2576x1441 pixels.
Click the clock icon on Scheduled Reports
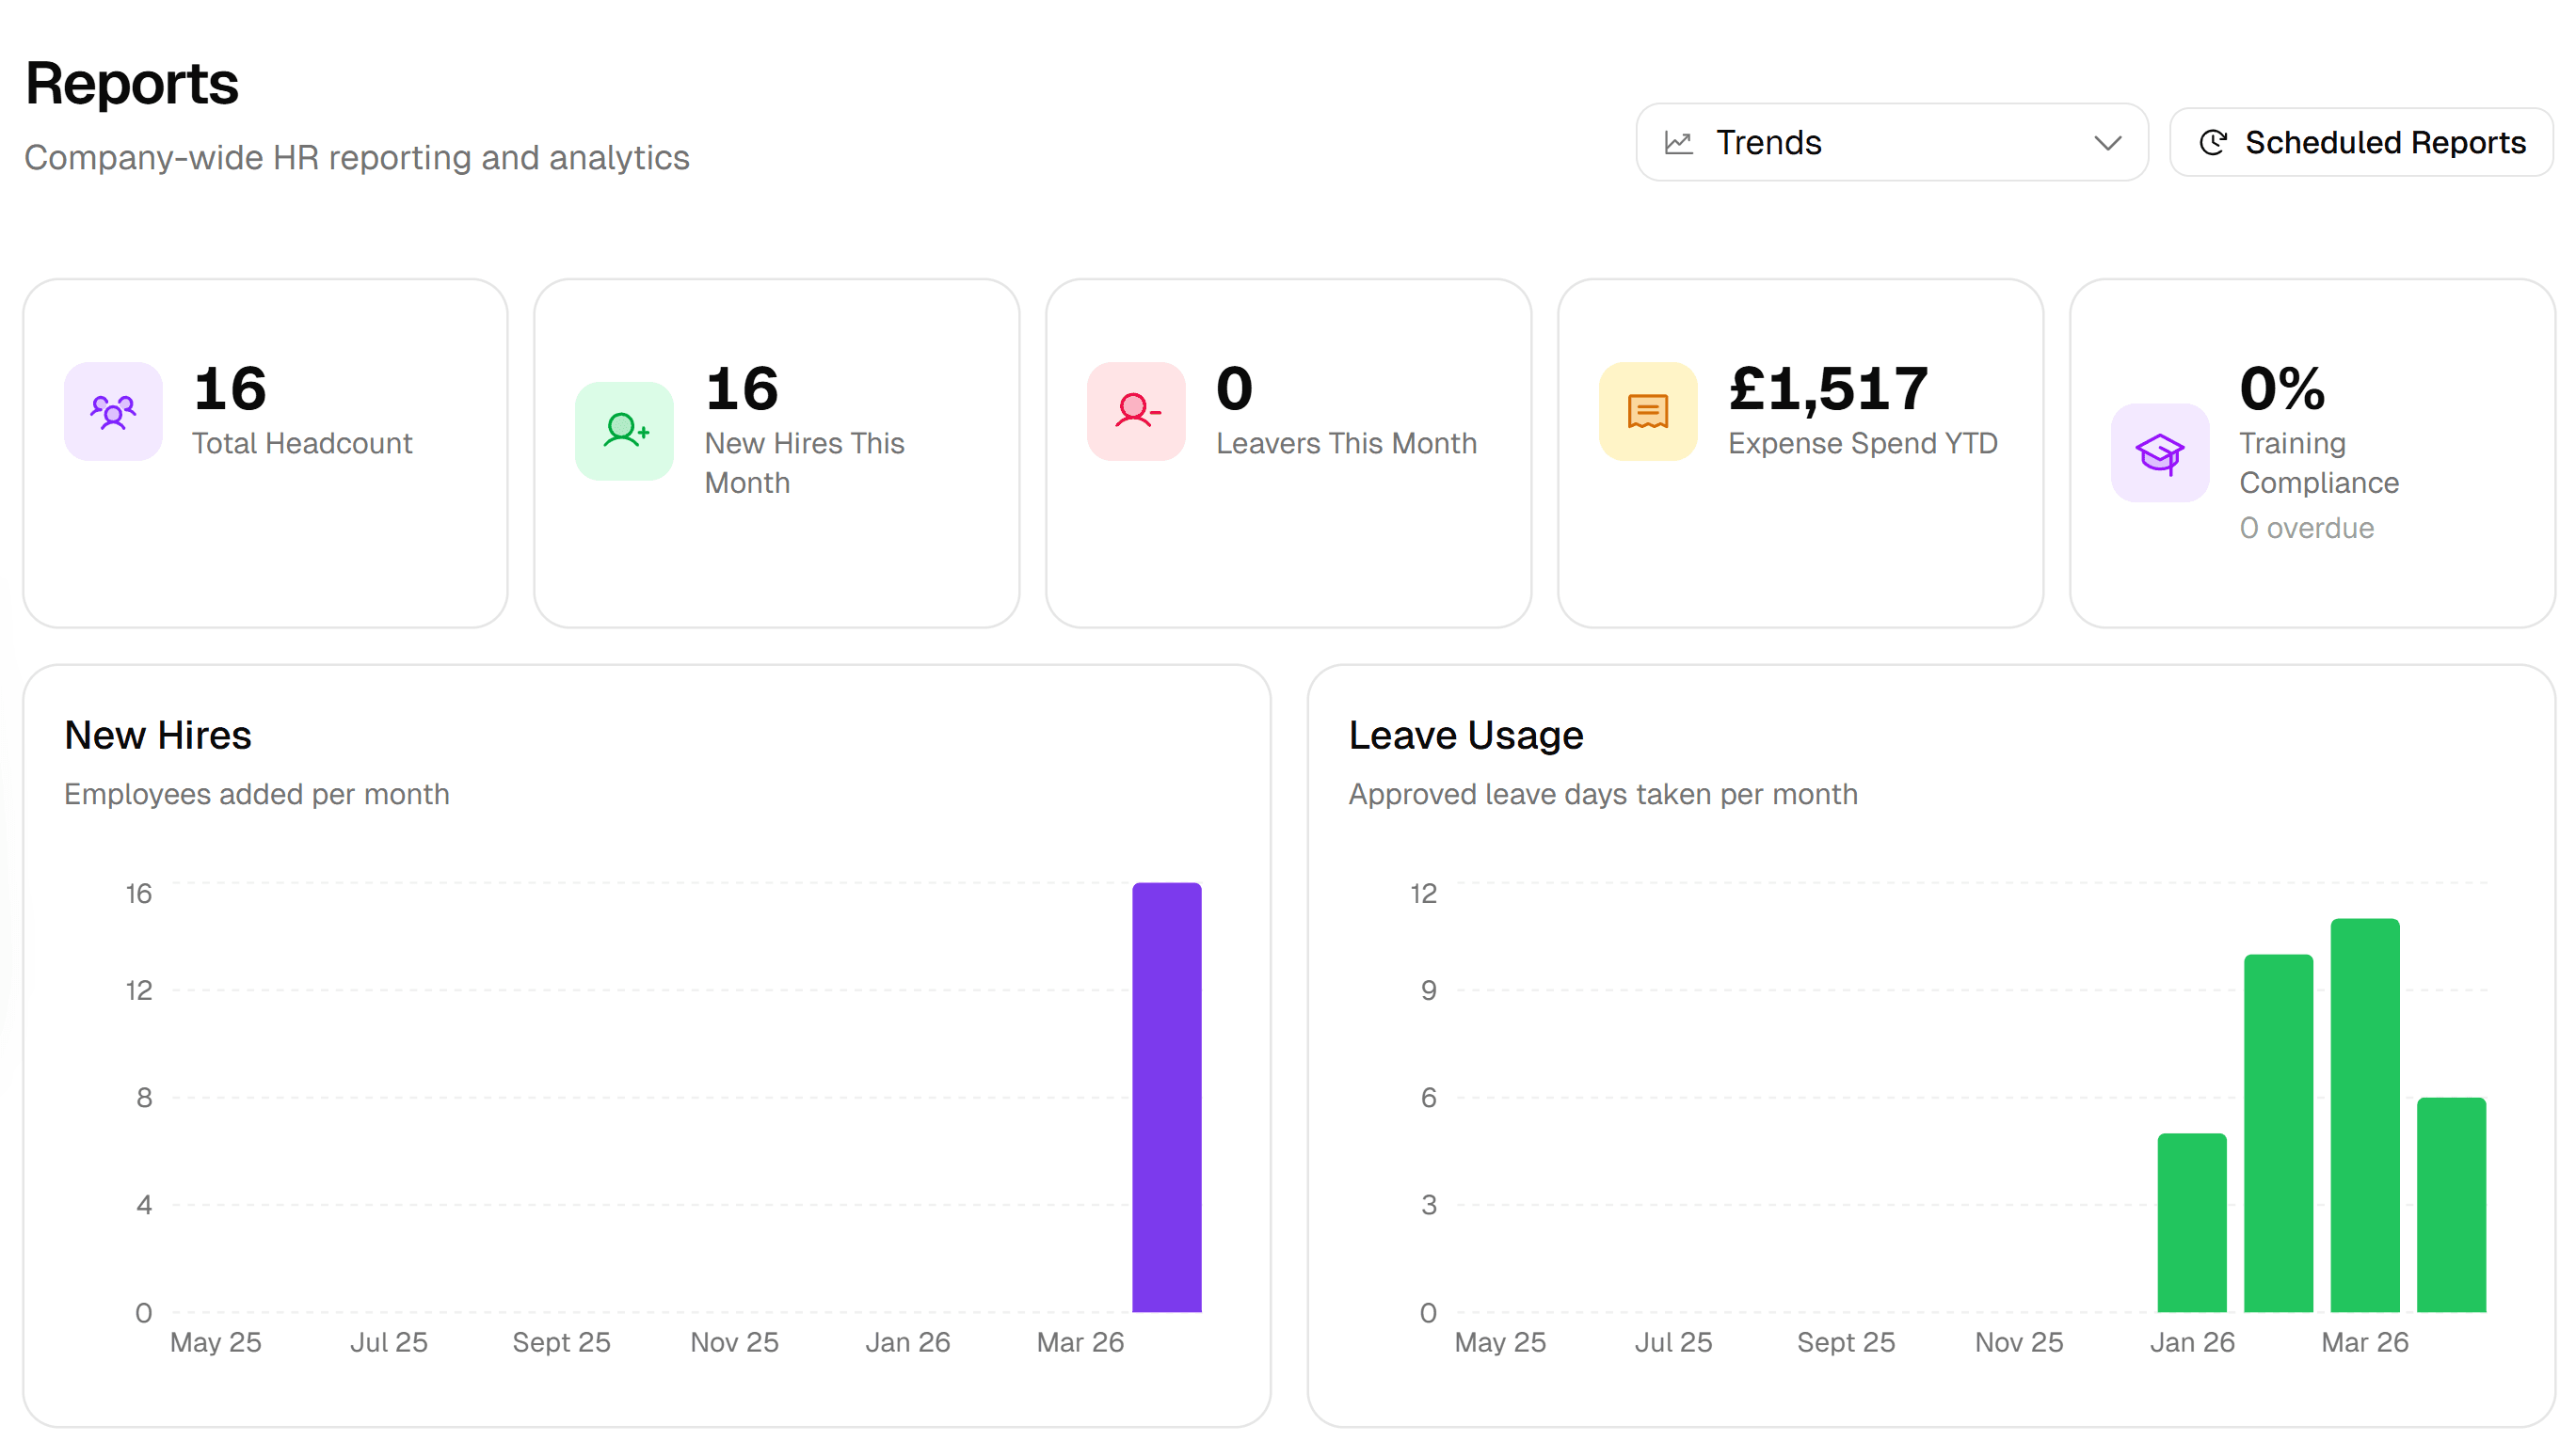click(2213, 142)
